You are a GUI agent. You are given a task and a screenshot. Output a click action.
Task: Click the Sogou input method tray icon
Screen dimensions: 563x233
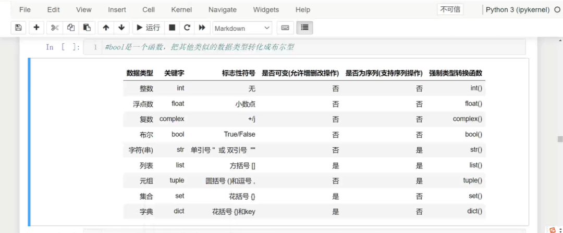553,230
